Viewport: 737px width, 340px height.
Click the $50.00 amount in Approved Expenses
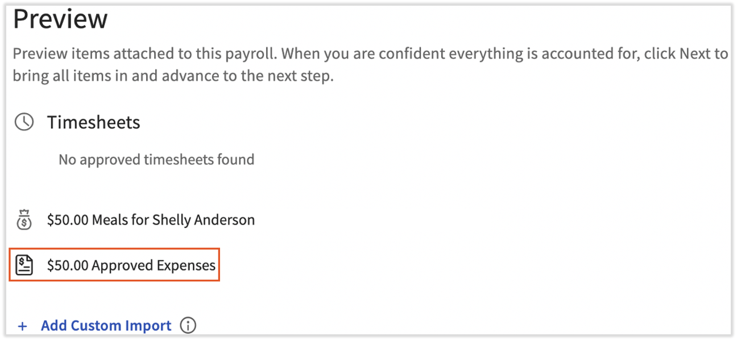[x=68, y=266]
